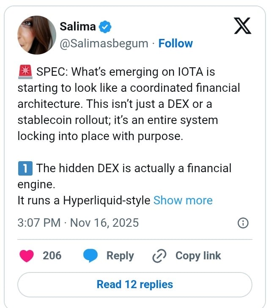This screenshot has height=308, width=271.
Task: Like the tweet with the heart icon
Action: 27,256
